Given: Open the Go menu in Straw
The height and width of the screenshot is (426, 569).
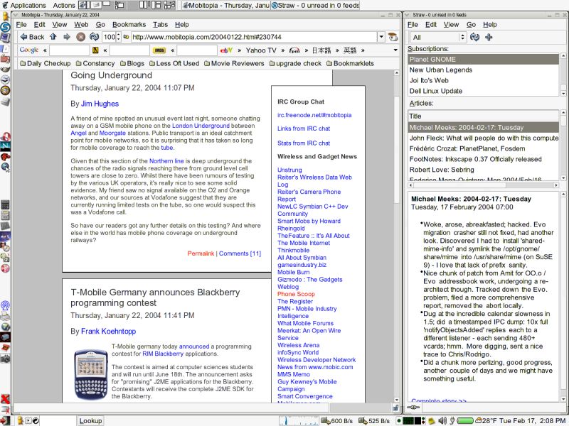Looking at the screenshot, I should pos(471,24).
